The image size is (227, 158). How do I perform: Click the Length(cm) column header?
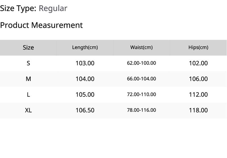click(x=85, y=47)
